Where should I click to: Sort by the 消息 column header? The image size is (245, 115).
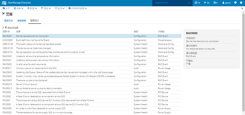pos(18,32)
